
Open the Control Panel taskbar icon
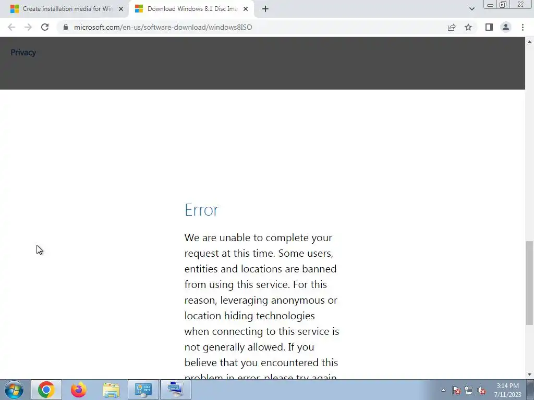(x=143, y=390)
